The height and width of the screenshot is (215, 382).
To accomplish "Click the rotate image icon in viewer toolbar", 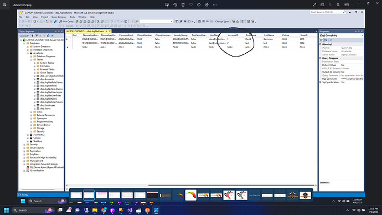I will tap(175, 4).
